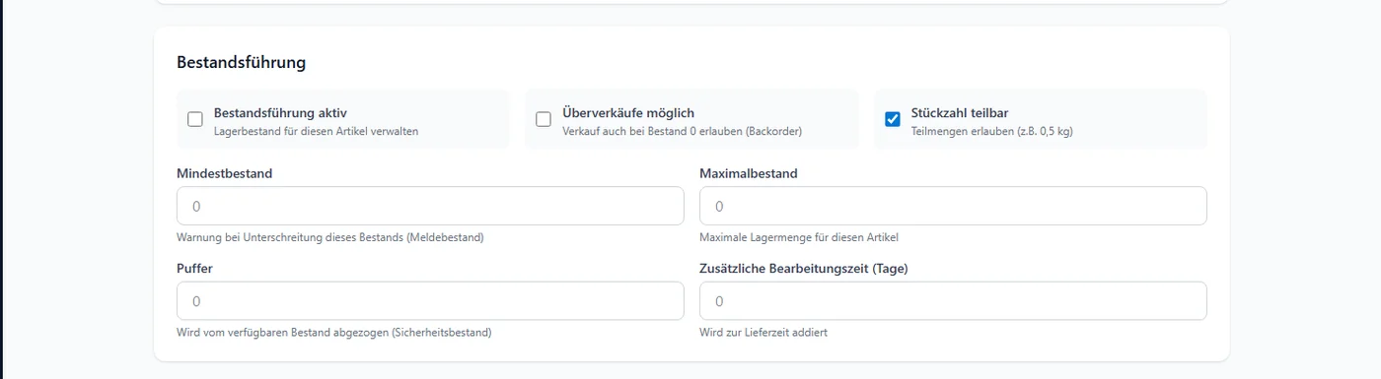1381x379 pixels.
Task: Click the Puffer field label
Action: pyautogui.click(x=194, y=268)
